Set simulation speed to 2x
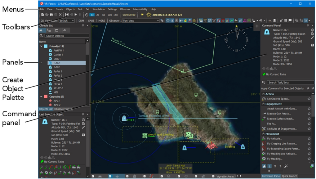Viewport: 316px width, 179px height. point(98,15)
